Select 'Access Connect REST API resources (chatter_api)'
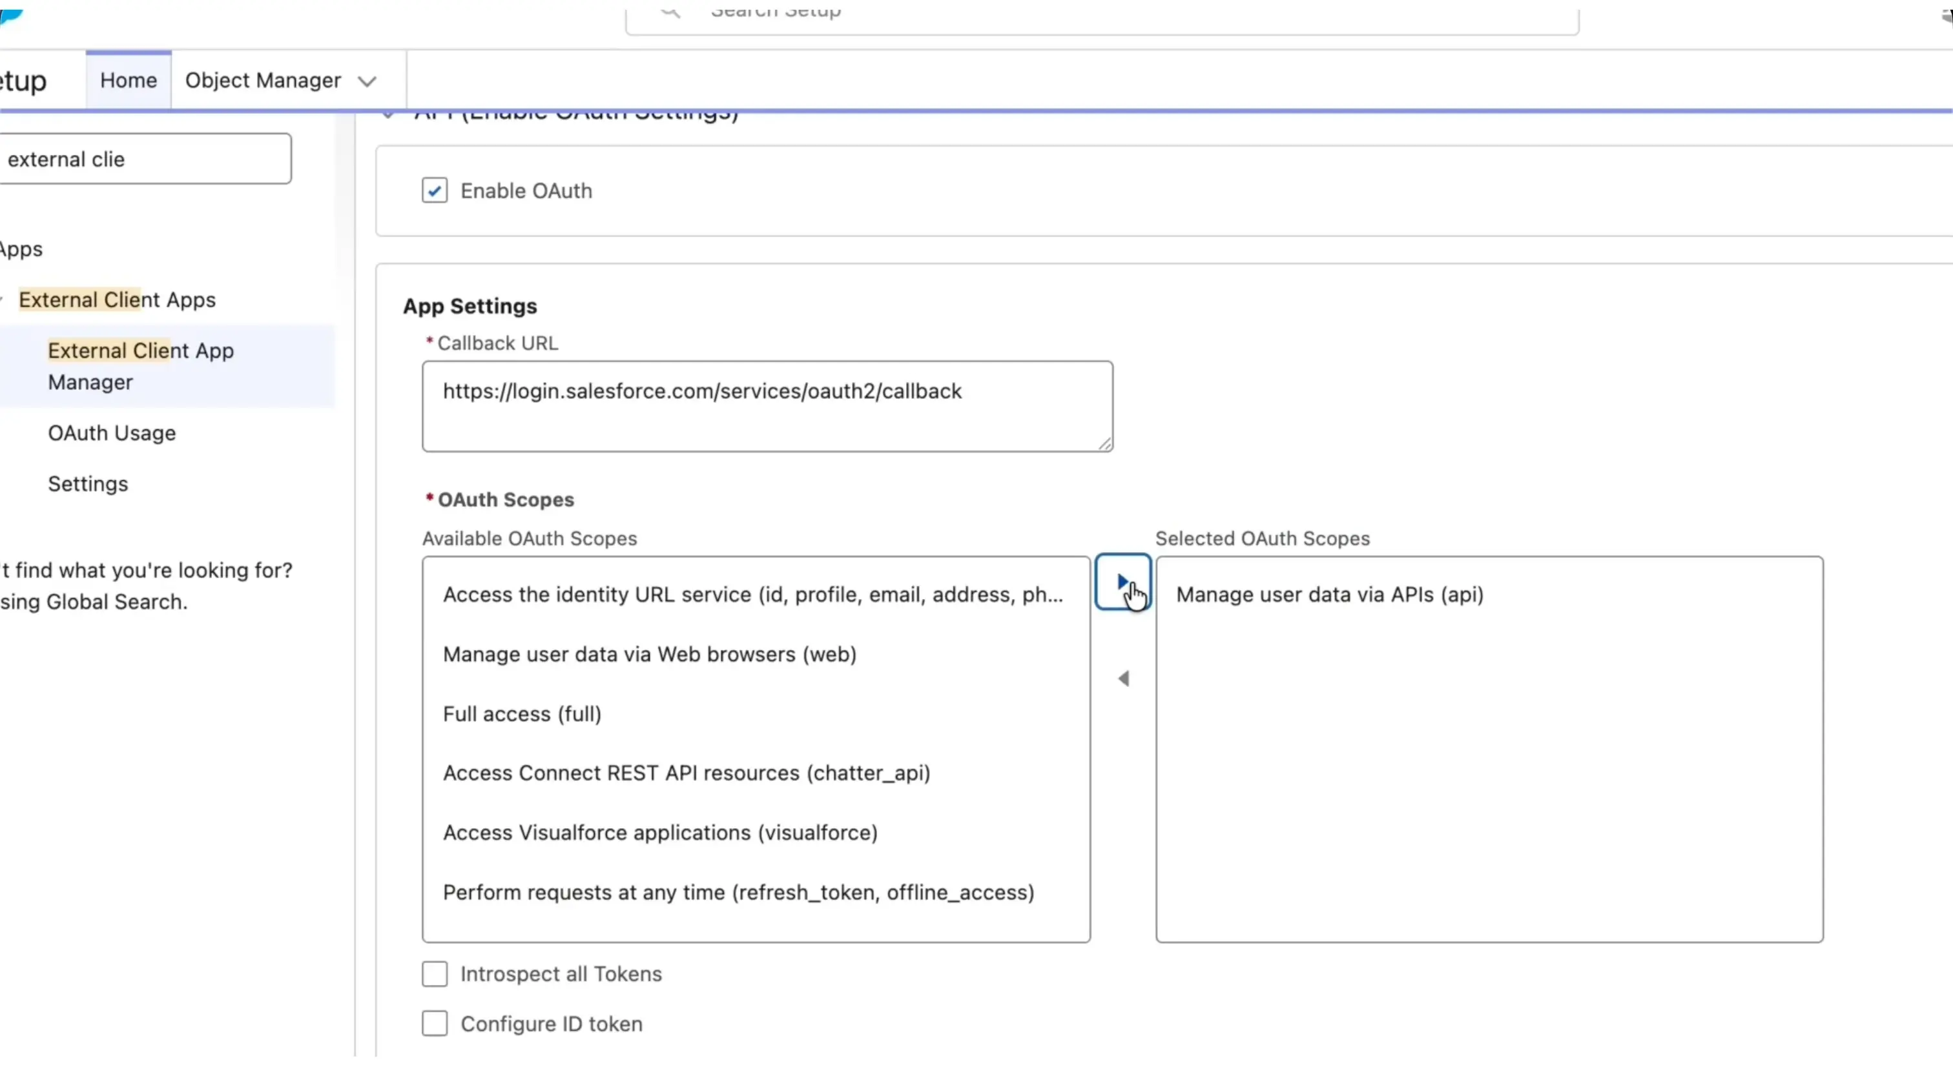The width and height of the screenshot is (1953, 1067). (x=755, y=773)
